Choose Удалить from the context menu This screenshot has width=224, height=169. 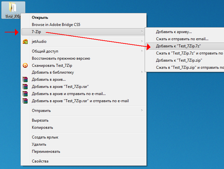(x=84, y=144)
